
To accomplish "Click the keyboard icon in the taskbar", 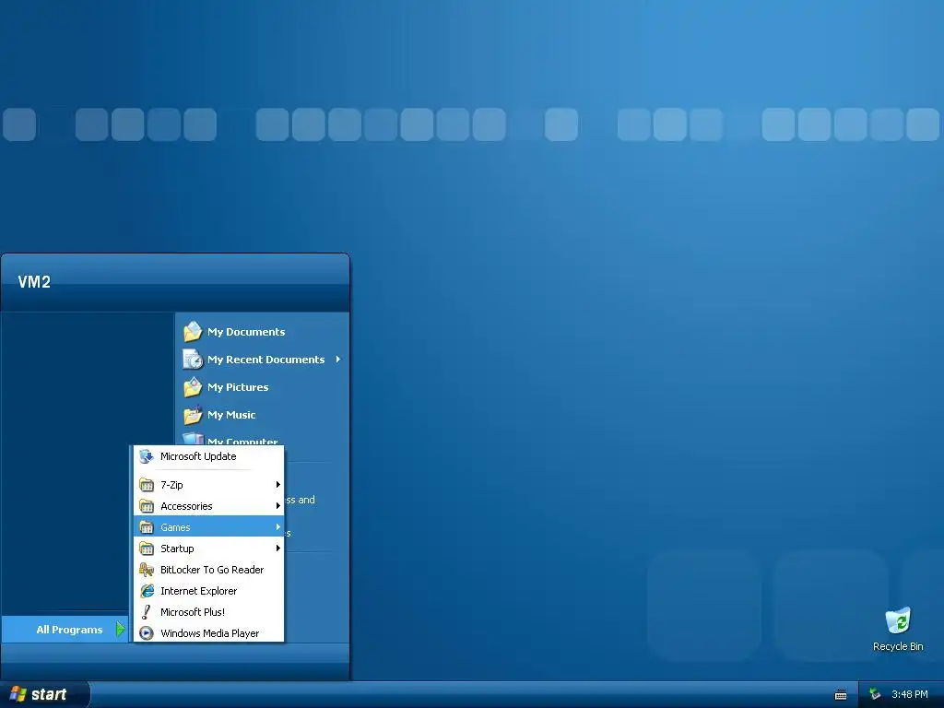I will 841,695.
